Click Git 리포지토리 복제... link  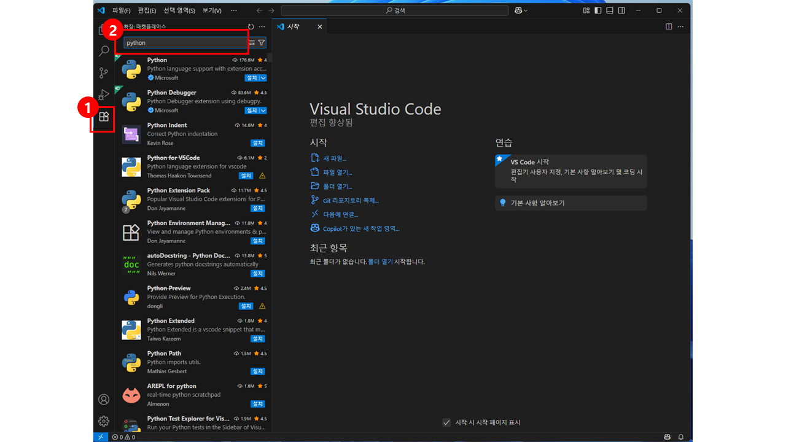tap(351, 201)
